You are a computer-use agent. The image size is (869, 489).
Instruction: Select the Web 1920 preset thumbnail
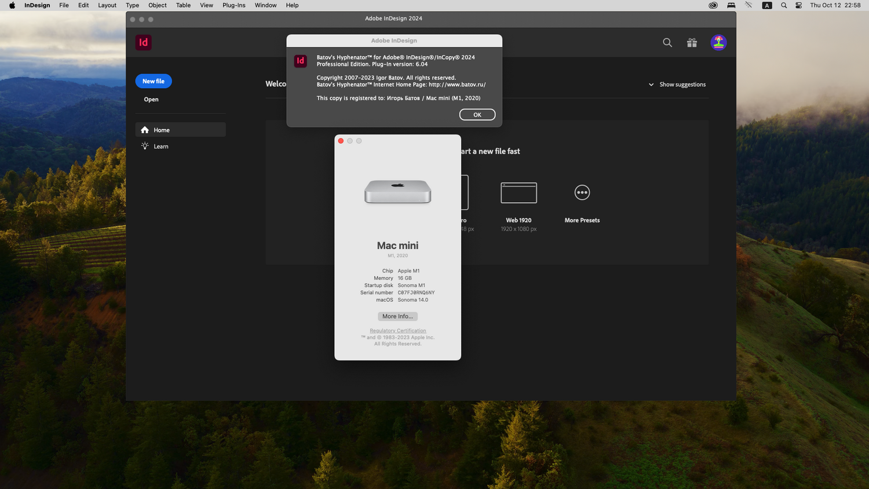pyautogui.click(x=519, y=193)
